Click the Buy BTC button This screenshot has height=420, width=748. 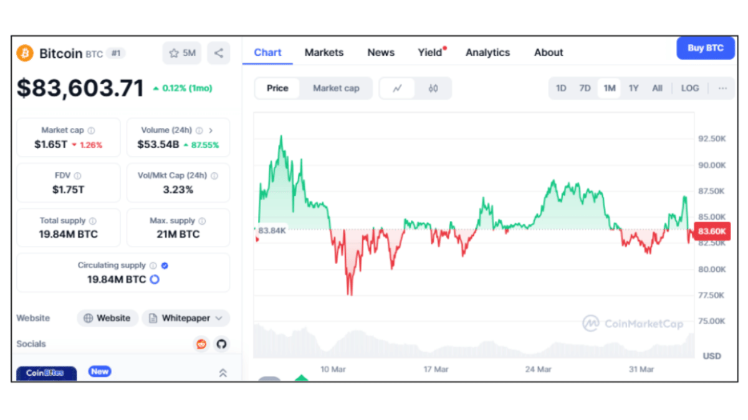click(x=706, y=48)
